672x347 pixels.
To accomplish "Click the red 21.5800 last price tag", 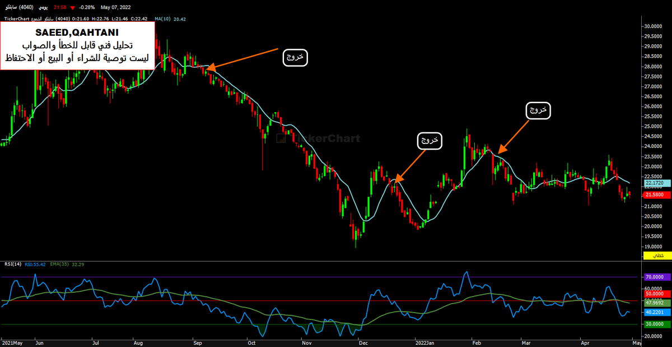I will [657, 195].
